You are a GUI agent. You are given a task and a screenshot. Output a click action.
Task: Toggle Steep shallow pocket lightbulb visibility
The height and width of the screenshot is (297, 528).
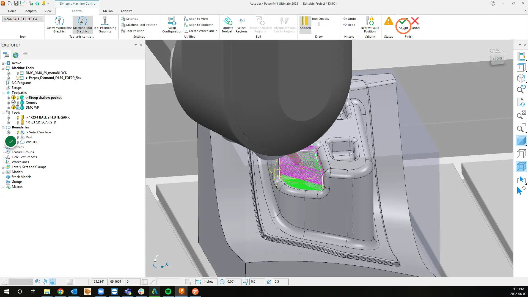tap(18, 98)
